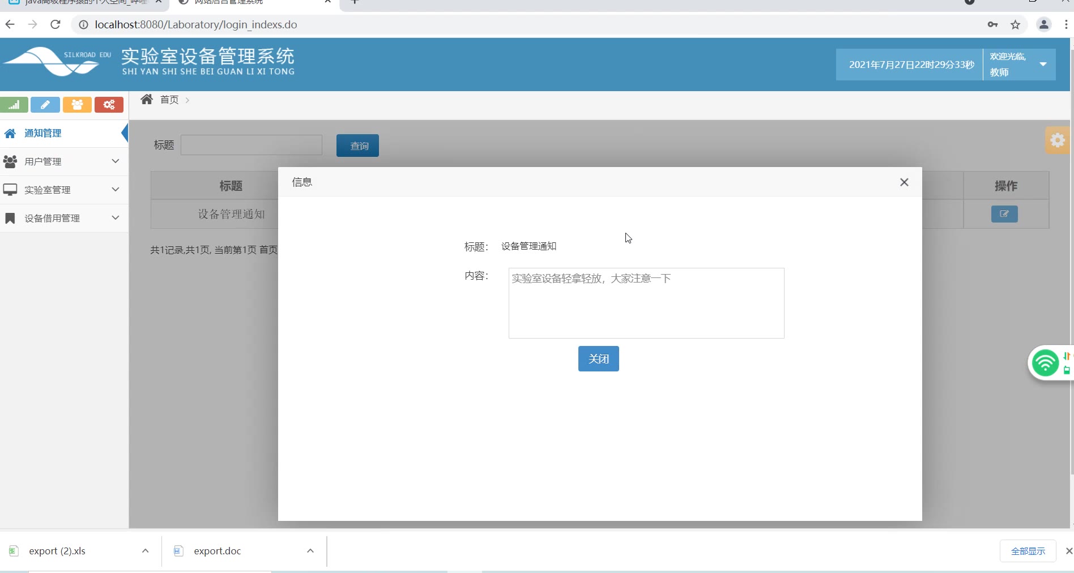Go forward in browser history
The image size is (1074, 573).
click(32, 25)
